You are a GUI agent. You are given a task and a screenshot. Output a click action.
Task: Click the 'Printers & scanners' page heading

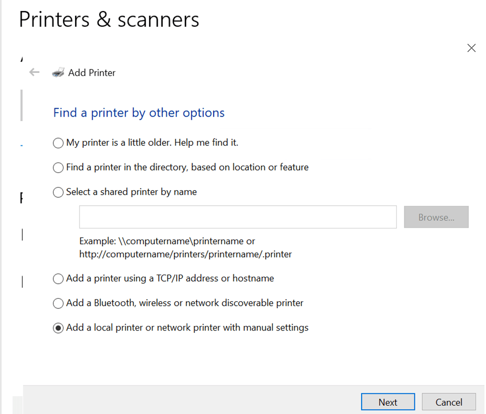[x=109, y=20]
